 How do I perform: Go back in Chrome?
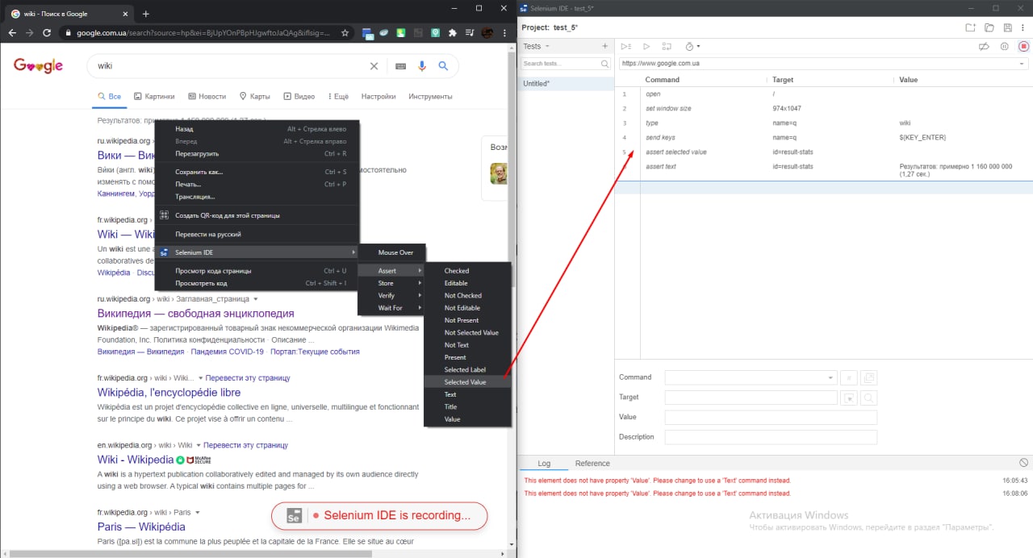click(12, 32)
